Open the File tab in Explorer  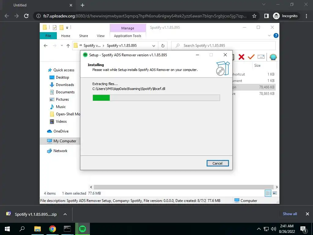coord(48,36)
